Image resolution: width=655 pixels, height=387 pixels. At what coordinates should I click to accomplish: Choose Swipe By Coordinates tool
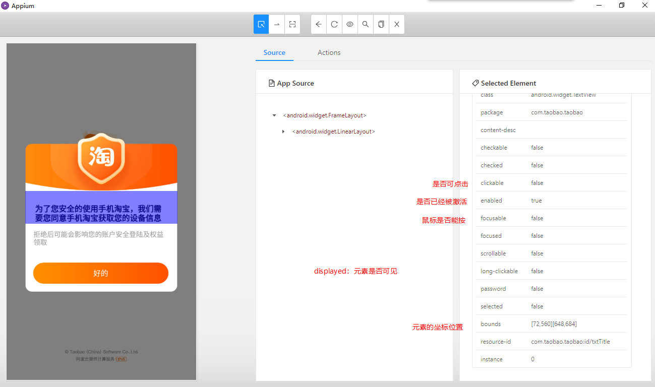click(277, 24)
